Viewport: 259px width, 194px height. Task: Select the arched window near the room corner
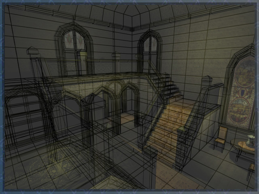coord(149,52)
